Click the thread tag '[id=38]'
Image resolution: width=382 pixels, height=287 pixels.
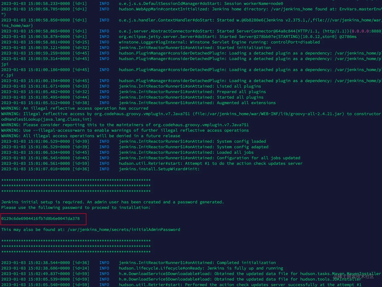81,103
